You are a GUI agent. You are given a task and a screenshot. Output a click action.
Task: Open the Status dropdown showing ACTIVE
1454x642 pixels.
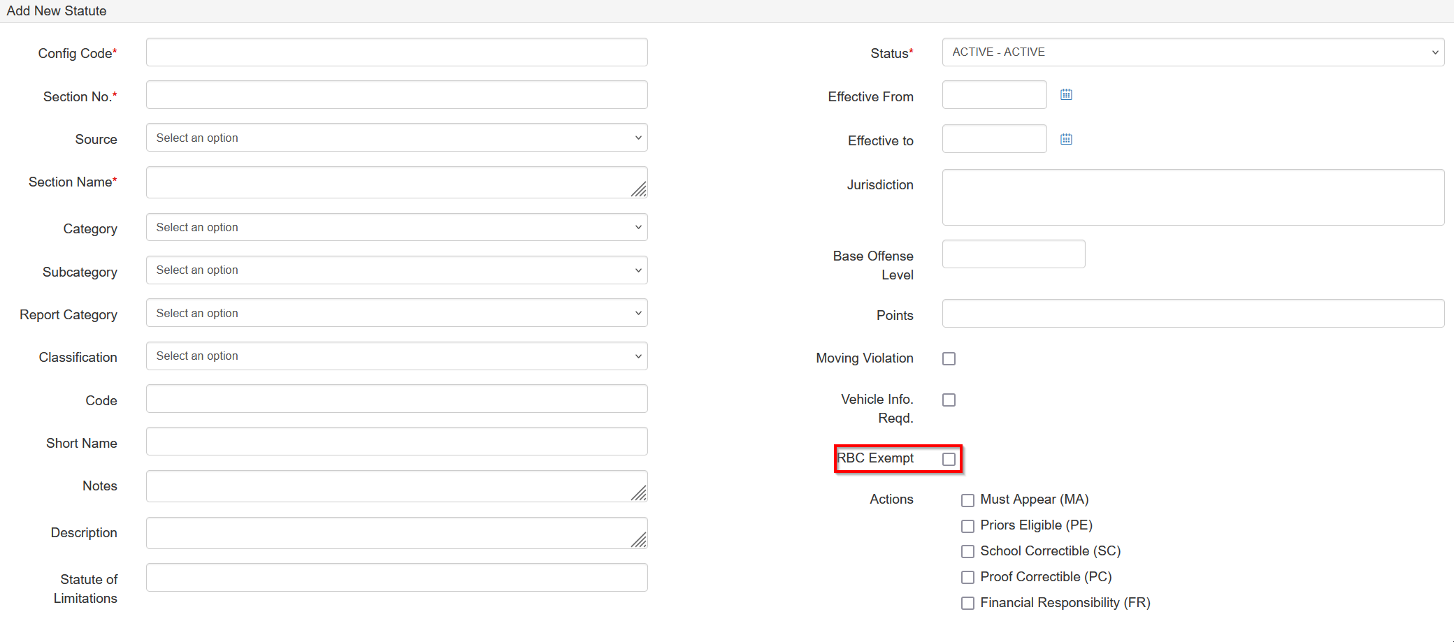click(1193, 52)
